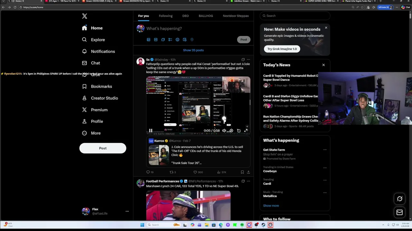Expand the More menu in the sidebar
Image resolution: width=412 pixels, height=231 pixels.
click(x=91, y=133)
